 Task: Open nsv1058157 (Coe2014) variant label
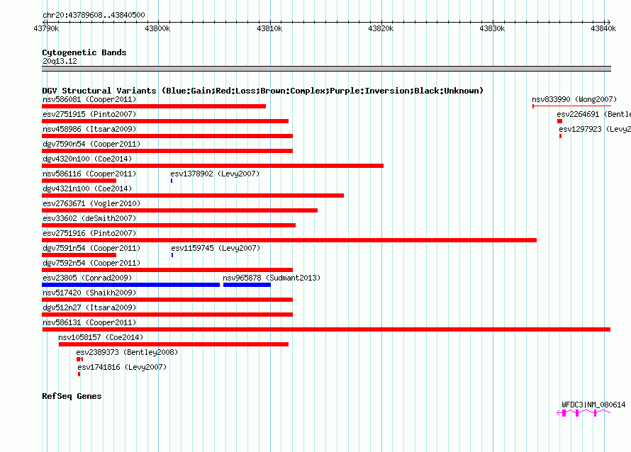click(x=101, y=337)
